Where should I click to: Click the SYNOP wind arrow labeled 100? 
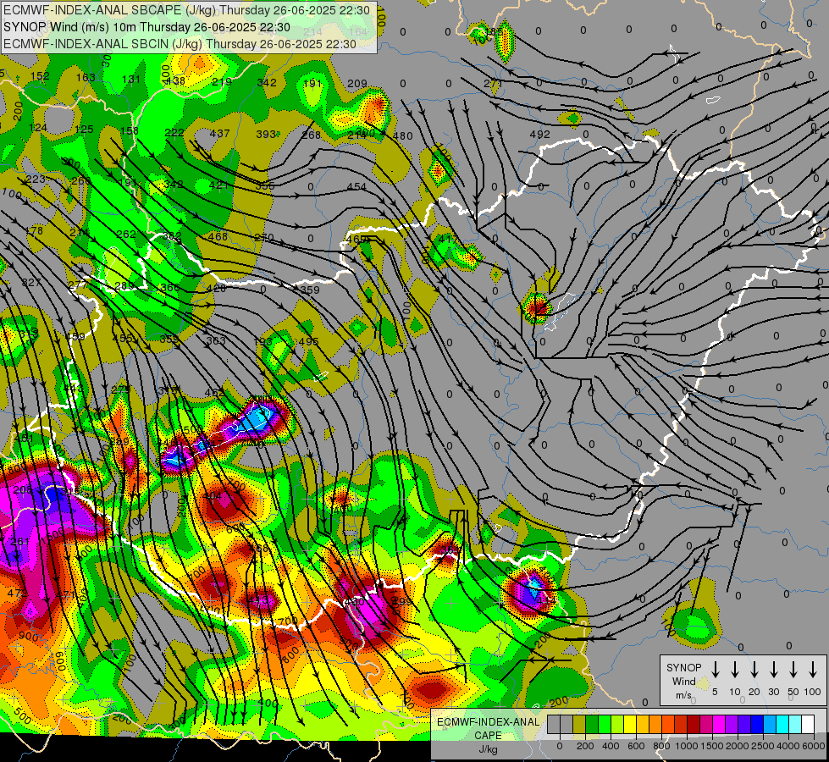tap(813, 670)
